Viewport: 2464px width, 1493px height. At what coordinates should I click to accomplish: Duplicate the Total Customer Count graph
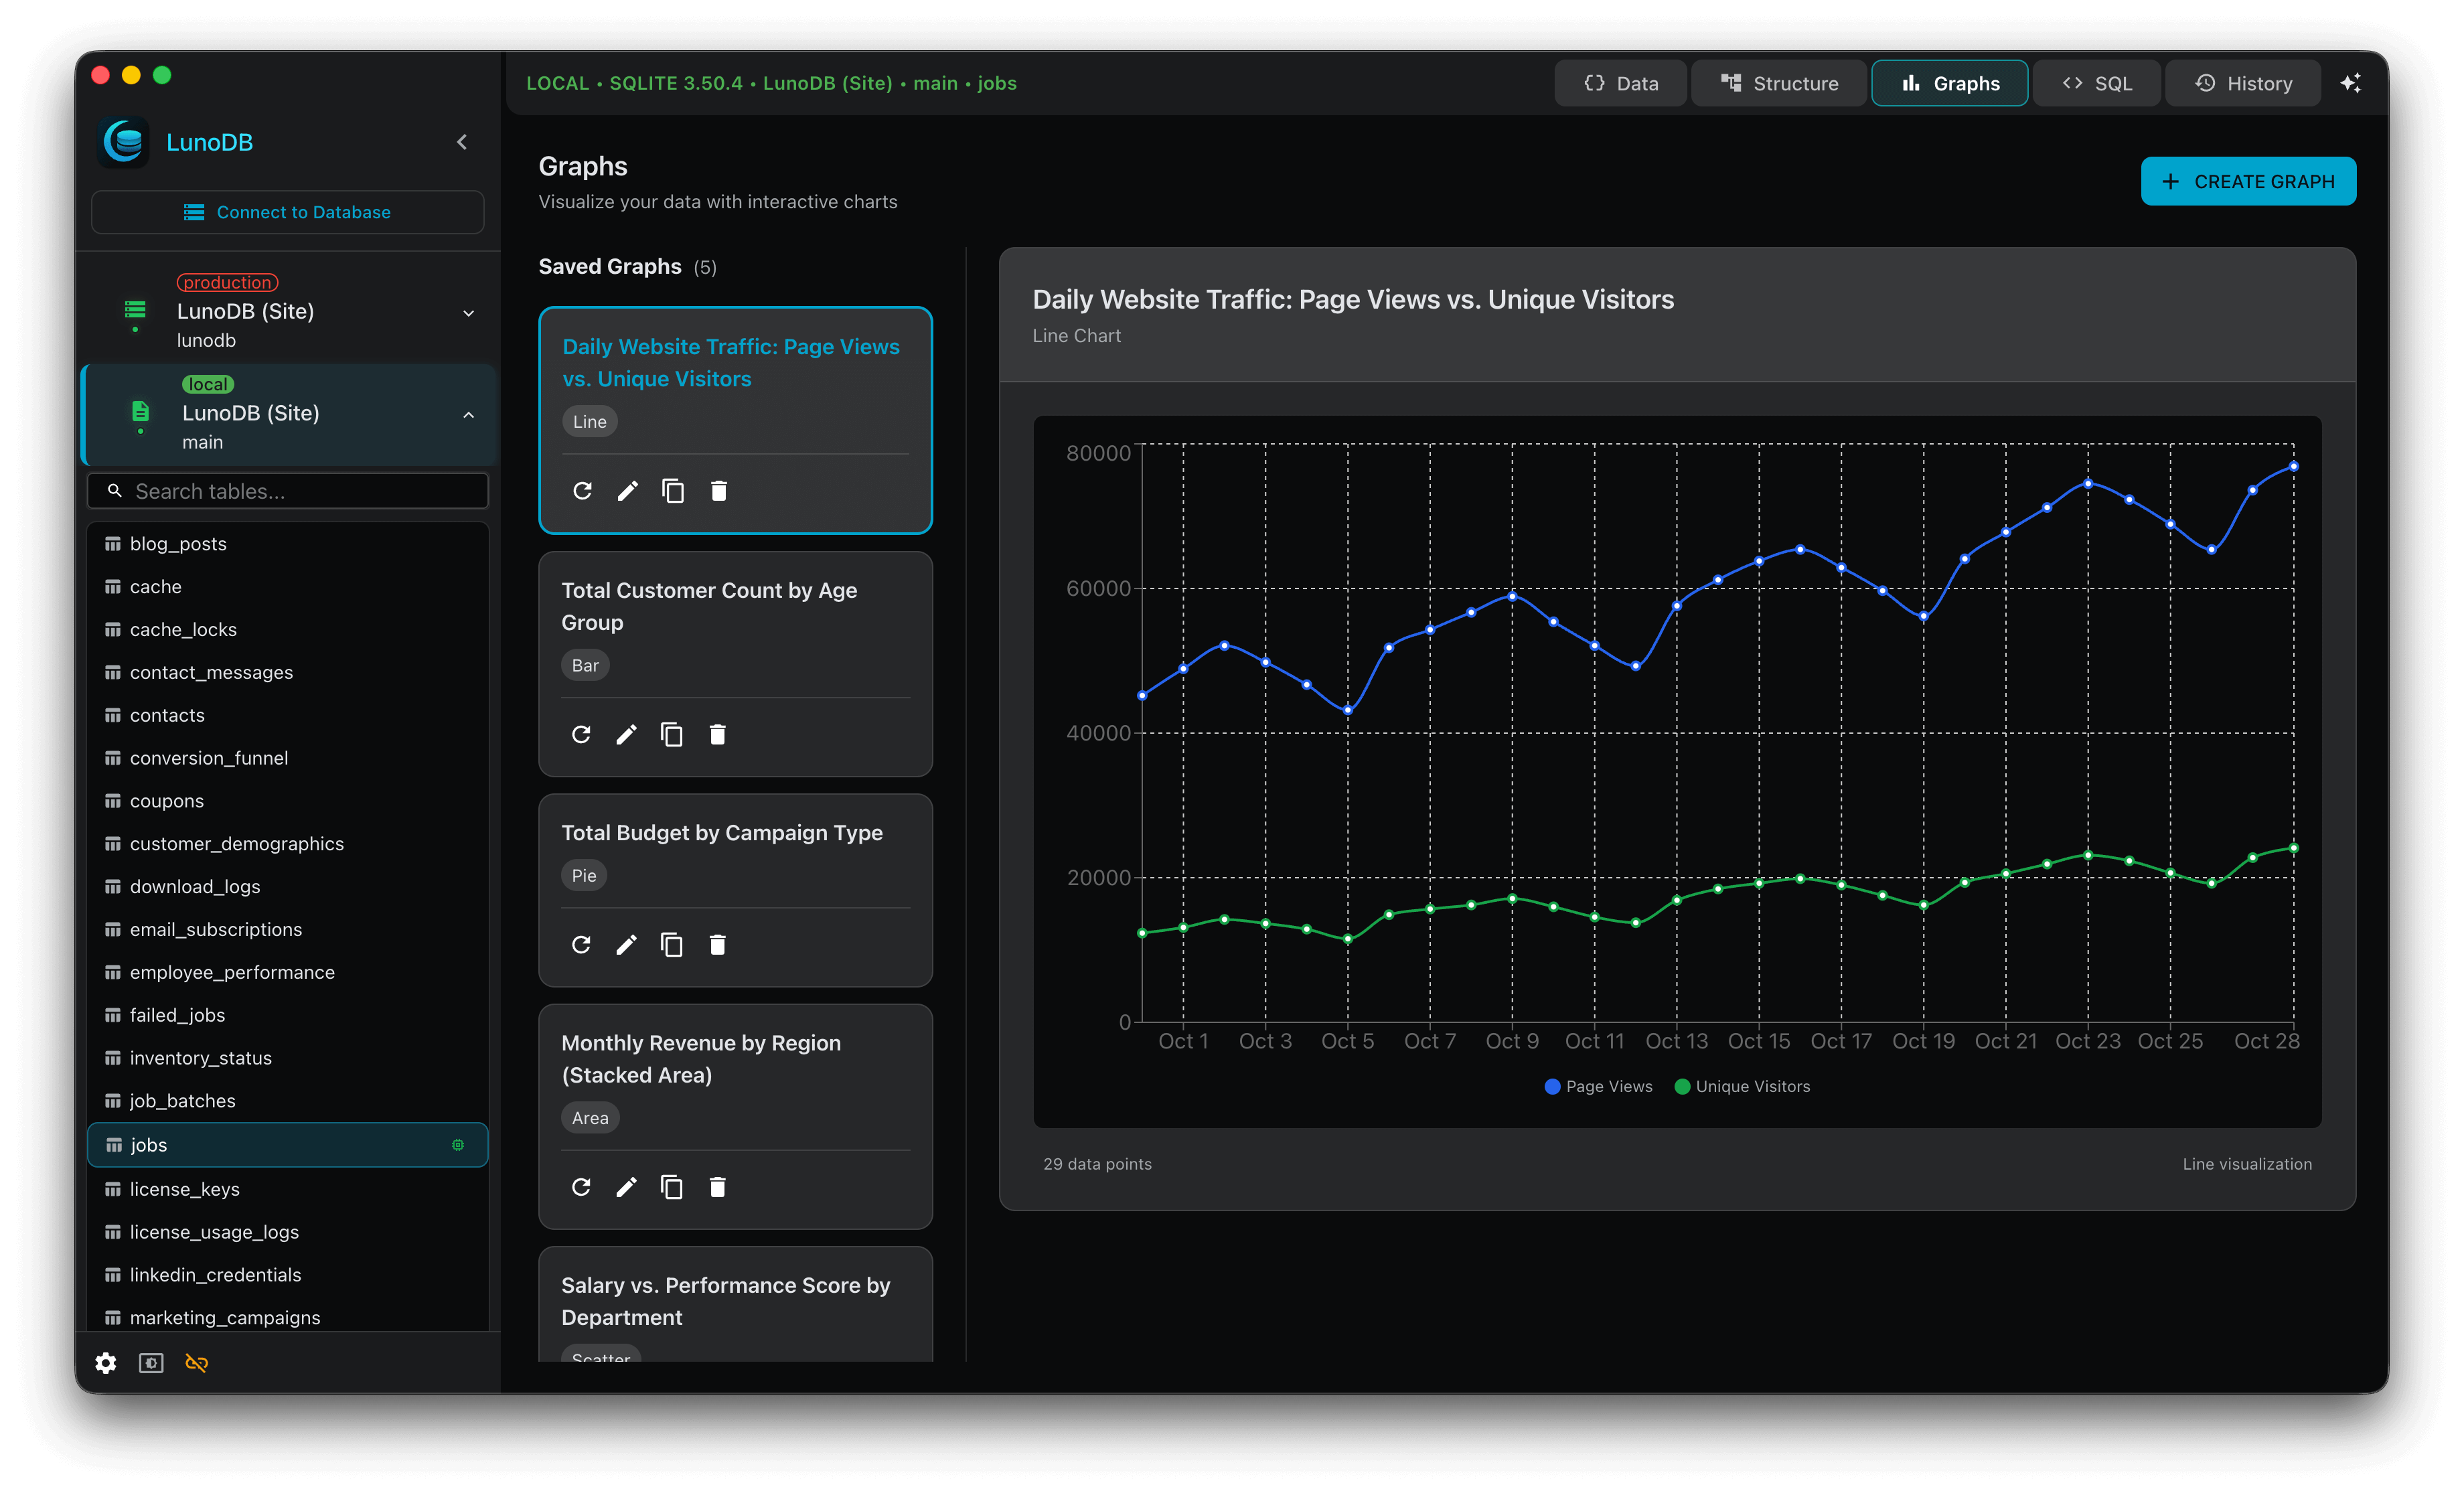[672, 734]
